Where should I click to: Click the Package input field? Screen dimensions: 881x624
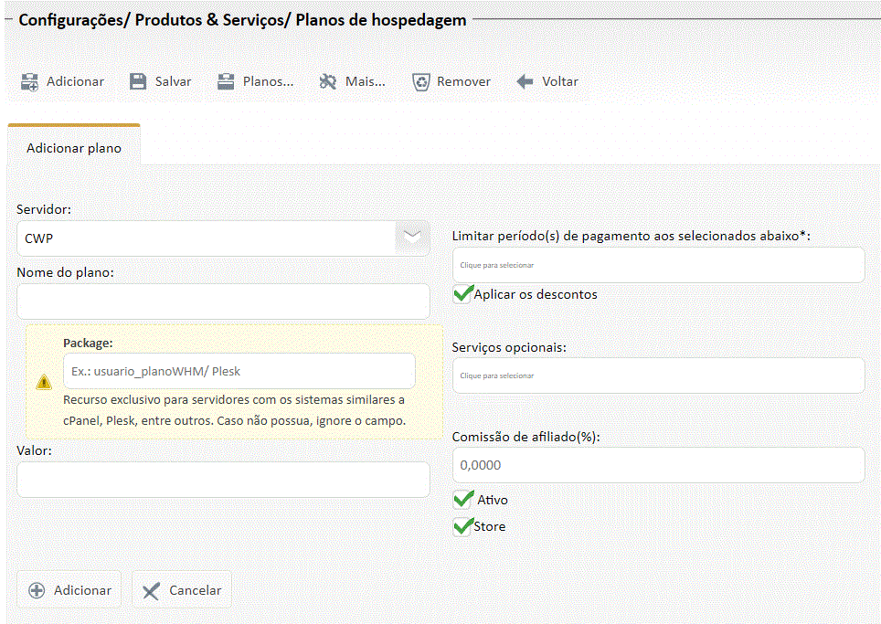[239, 371]
